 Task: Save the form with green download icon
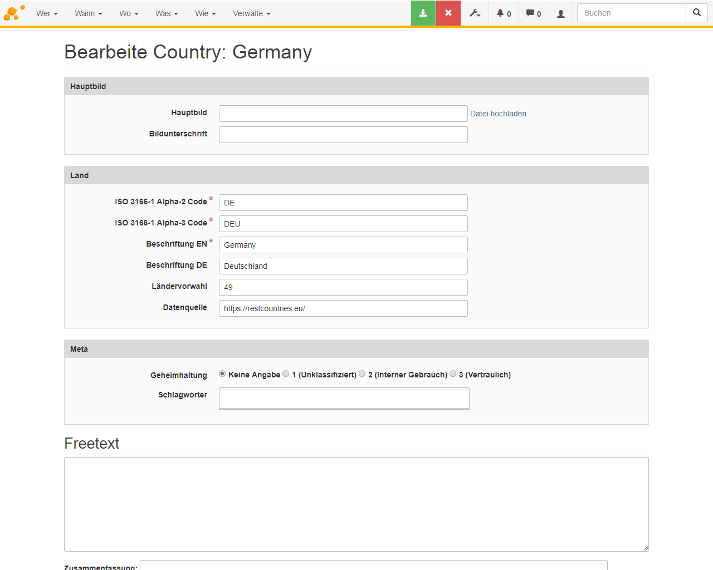(423, 13)
